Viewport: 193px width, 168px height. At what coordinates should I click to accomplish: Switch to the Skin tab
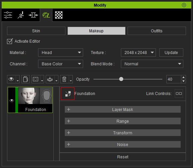pyautogui.click(x=36, y=31)
